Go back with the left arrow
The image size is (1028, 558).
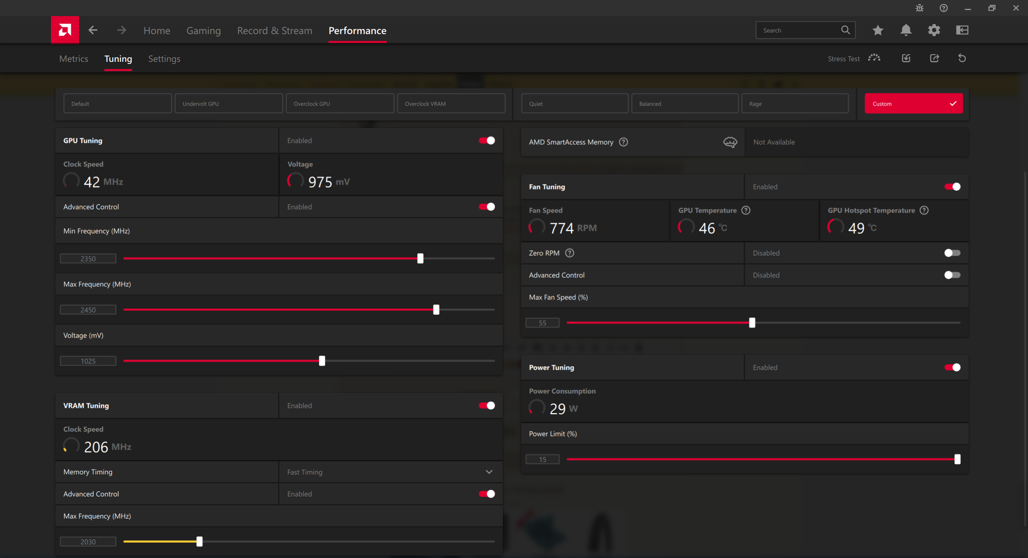(x=93, y=30)
